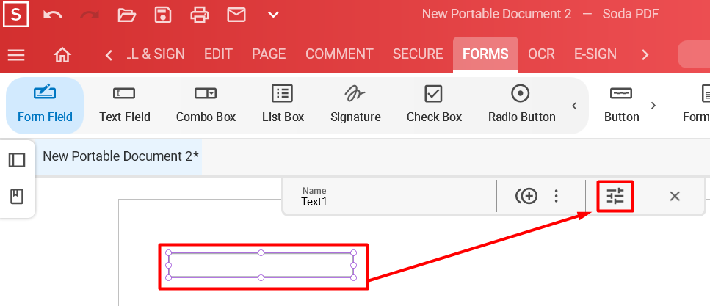Insert a Button field
710x306 pixels.
621,106
